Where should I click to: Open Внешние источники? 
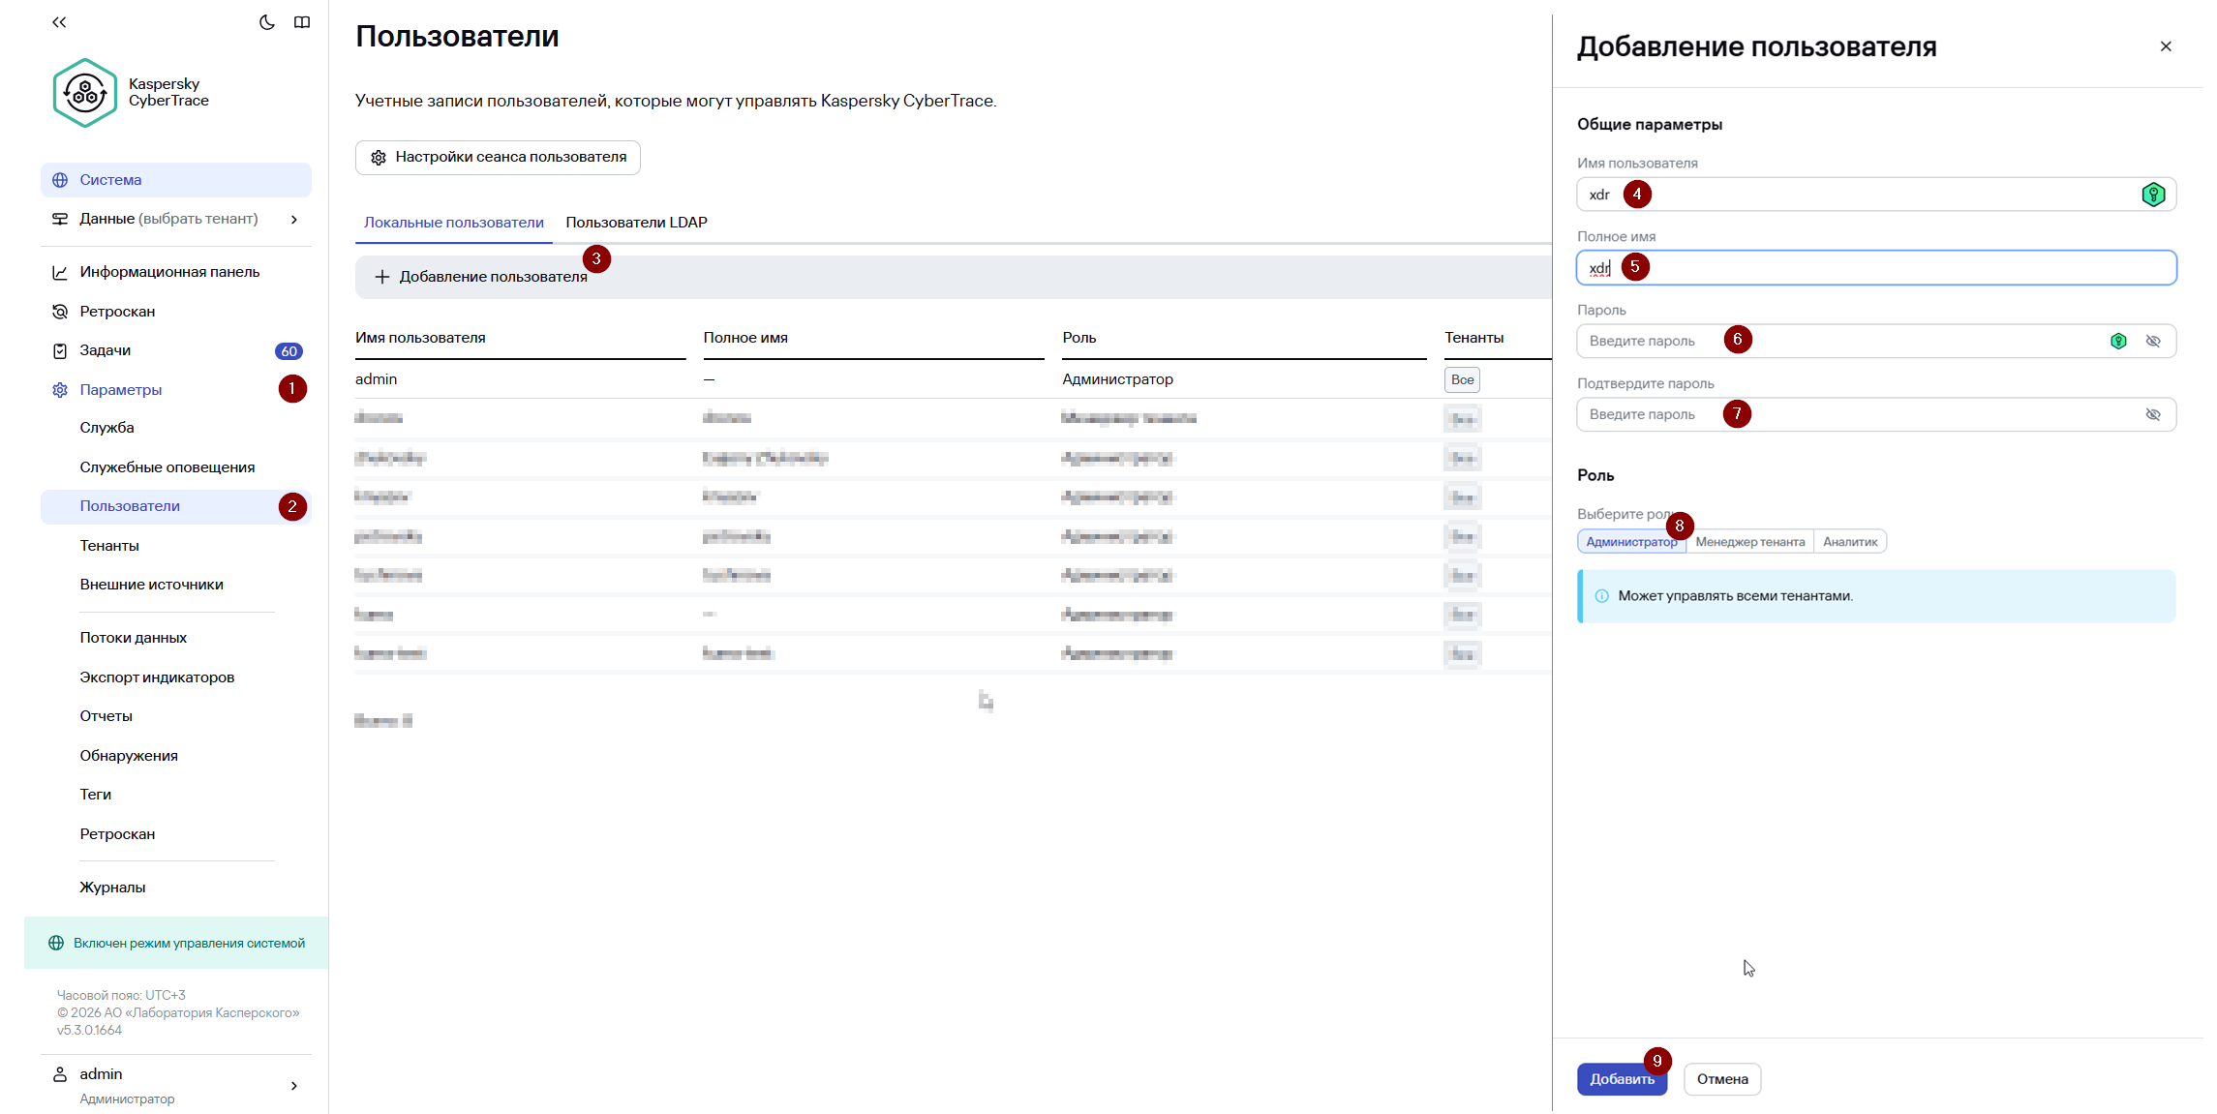tap(152, 585)
